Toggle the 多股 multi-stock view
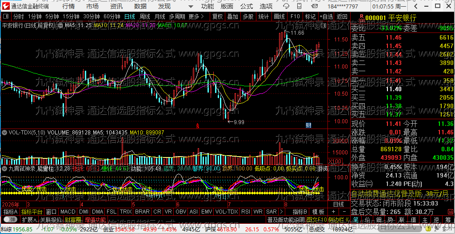This screenshot has width=455, height=234. tap(248, 16)
